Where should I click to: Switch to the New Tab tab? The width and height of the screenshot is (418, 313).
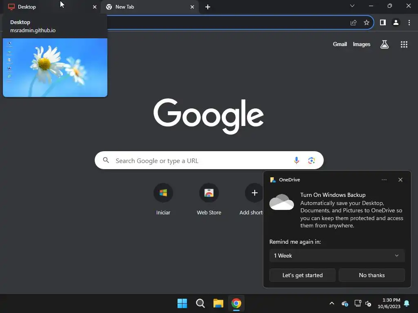click(149, 7)
